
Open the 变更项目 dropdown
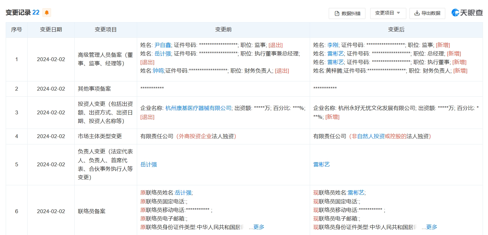[388, 13]
